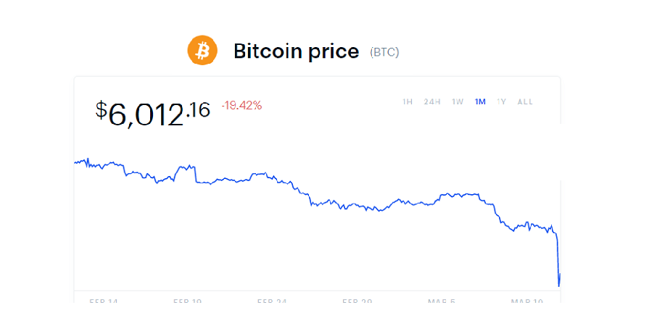Screen dimensions: 665x326
Task: Click the MAR 5 axis date label
Action: point(442,301)
